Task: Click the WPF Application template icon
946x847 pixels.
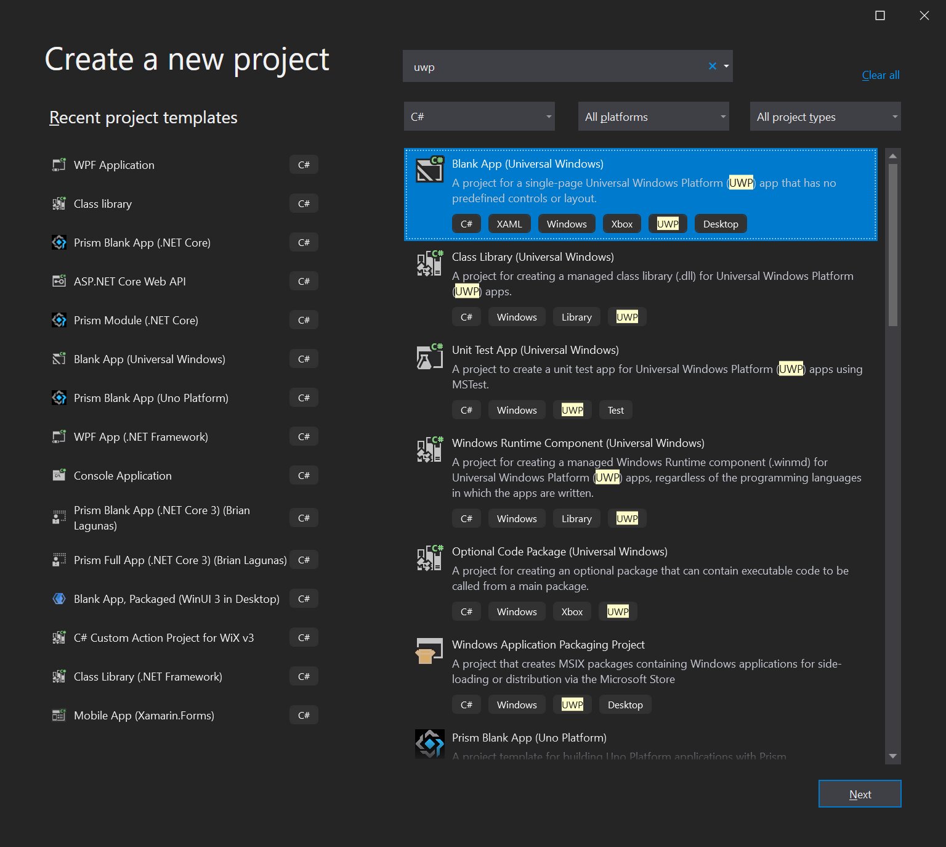Action: pos(59,165)
